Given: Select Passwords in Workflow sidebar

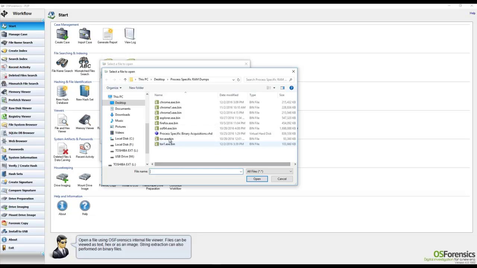Looking at the screenshot, I should [22, 149].
